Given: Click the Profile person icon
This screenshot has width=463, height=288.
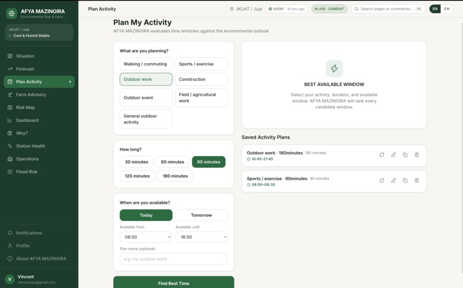Looking at the screenshot, I should (x=10, y=246).
